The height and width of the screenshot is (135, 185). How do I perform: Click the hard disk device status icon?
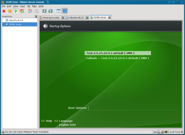[156, 132]
